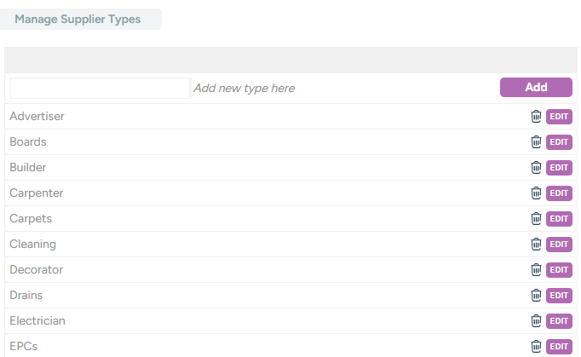Screen dimensions: 581x357
Task: Click EDIT next to Electrician
Action: pyautogui.click(x=559, y=321)
